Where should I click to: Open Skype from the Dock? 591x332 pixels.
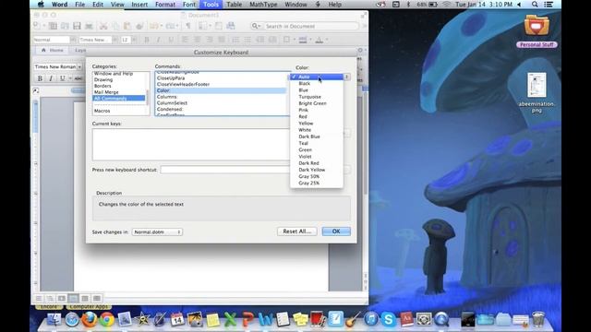pos(388,320)
